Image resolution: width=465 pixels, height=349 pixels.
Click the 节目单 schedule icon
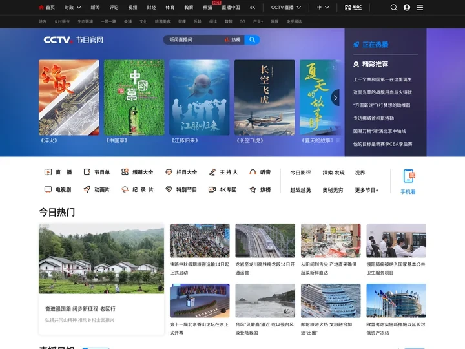coord(87,172)
